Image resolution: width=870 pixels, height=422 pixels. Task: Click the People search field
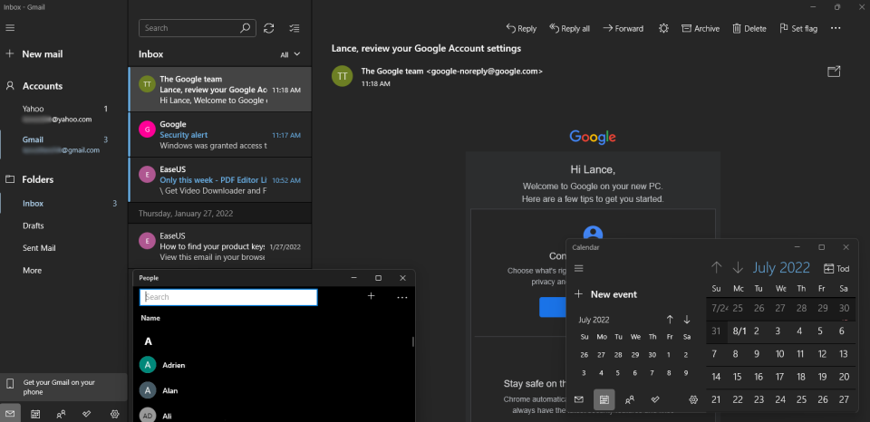(x=228, y=297)
